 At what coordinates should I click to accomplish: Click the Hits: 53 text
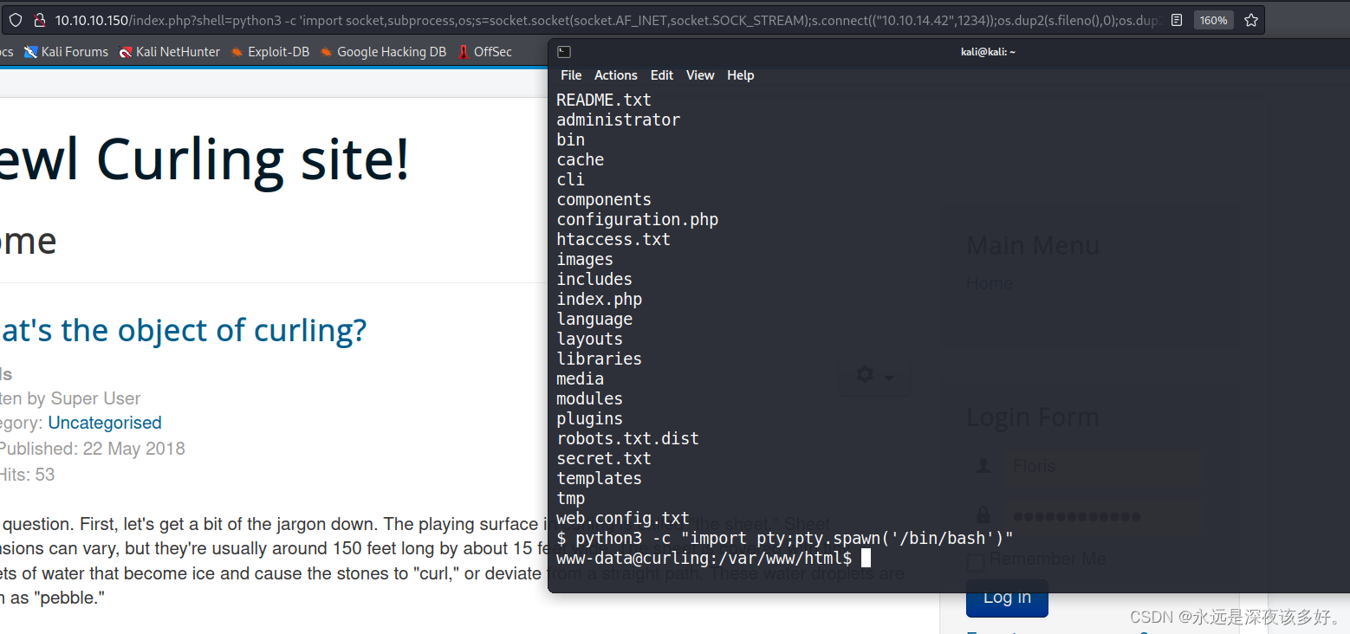tap(27, 475)
